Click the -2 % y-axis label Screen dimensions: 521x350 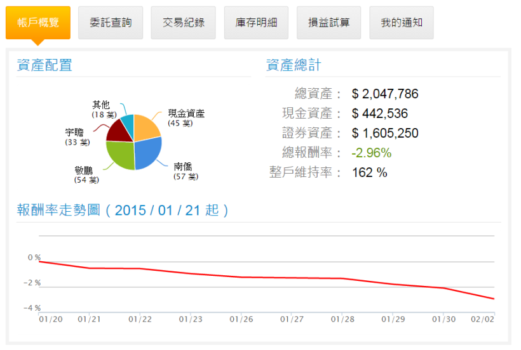tap(32, 283)
